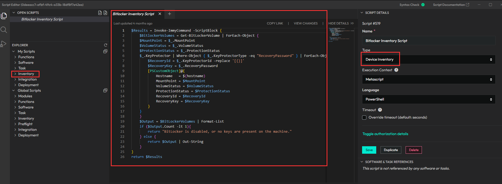This screenshot has width=502, height=184.
Task: Add a new script tab
Action: pyautogui.click(x=170, y=14)
